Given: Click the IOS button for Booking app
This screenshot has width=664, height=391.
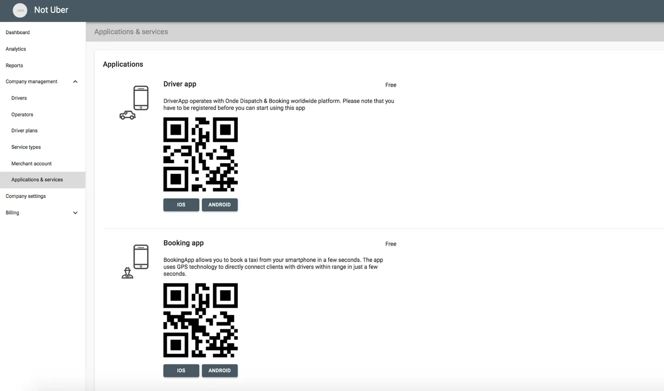Looking at the screenshot, I should 181,370.
